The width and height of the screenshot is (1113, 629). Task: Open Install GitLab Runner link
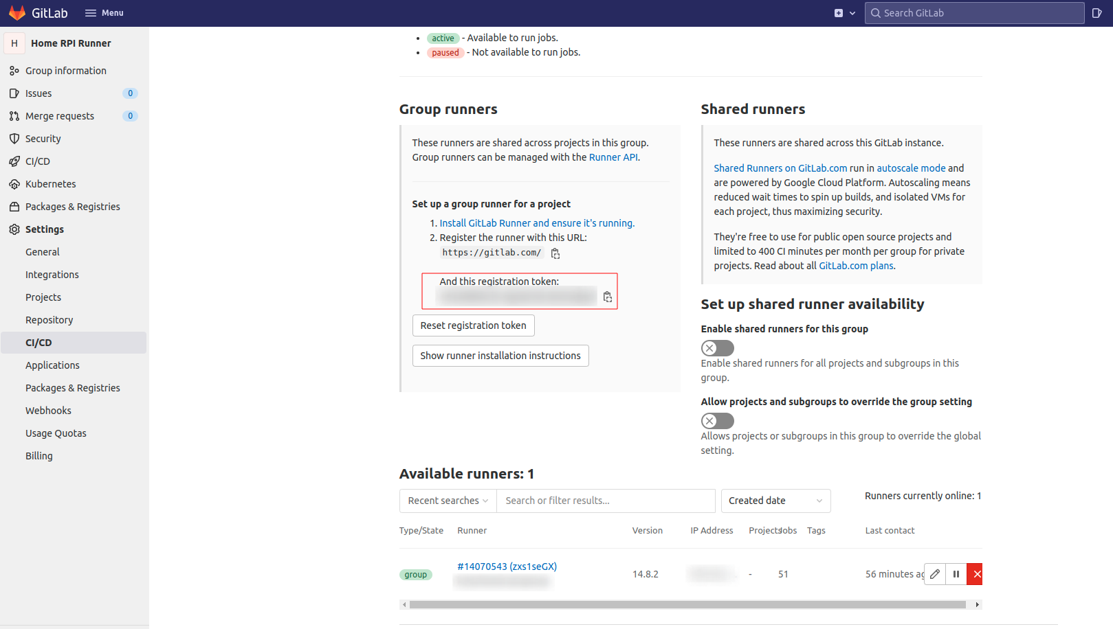537,223
